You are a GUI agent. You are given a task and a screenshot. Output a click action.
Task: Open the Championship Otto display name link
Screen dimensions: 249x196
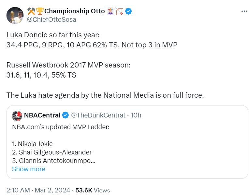coord(75,11)
